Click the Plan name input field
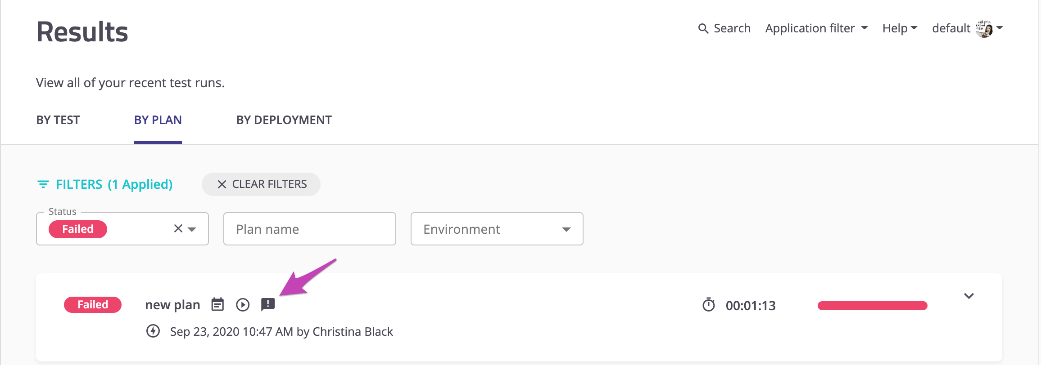The height and width of the screenshot is (365, 1041). 309,229
